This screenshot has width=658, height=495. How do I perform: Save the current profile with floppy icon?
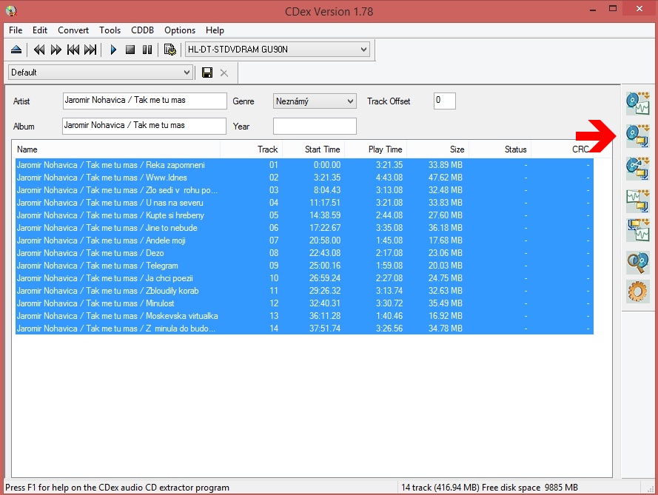click(x=207, y=73)
